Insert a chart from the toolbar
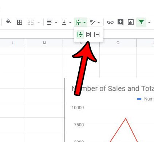154x142 pixels. click(131, 22)
